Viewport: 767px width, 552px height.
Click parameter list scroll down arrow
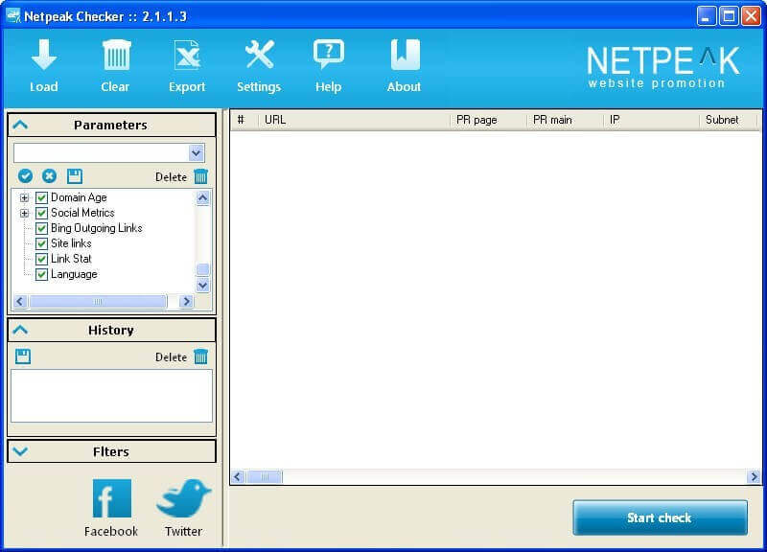(202, 285)
